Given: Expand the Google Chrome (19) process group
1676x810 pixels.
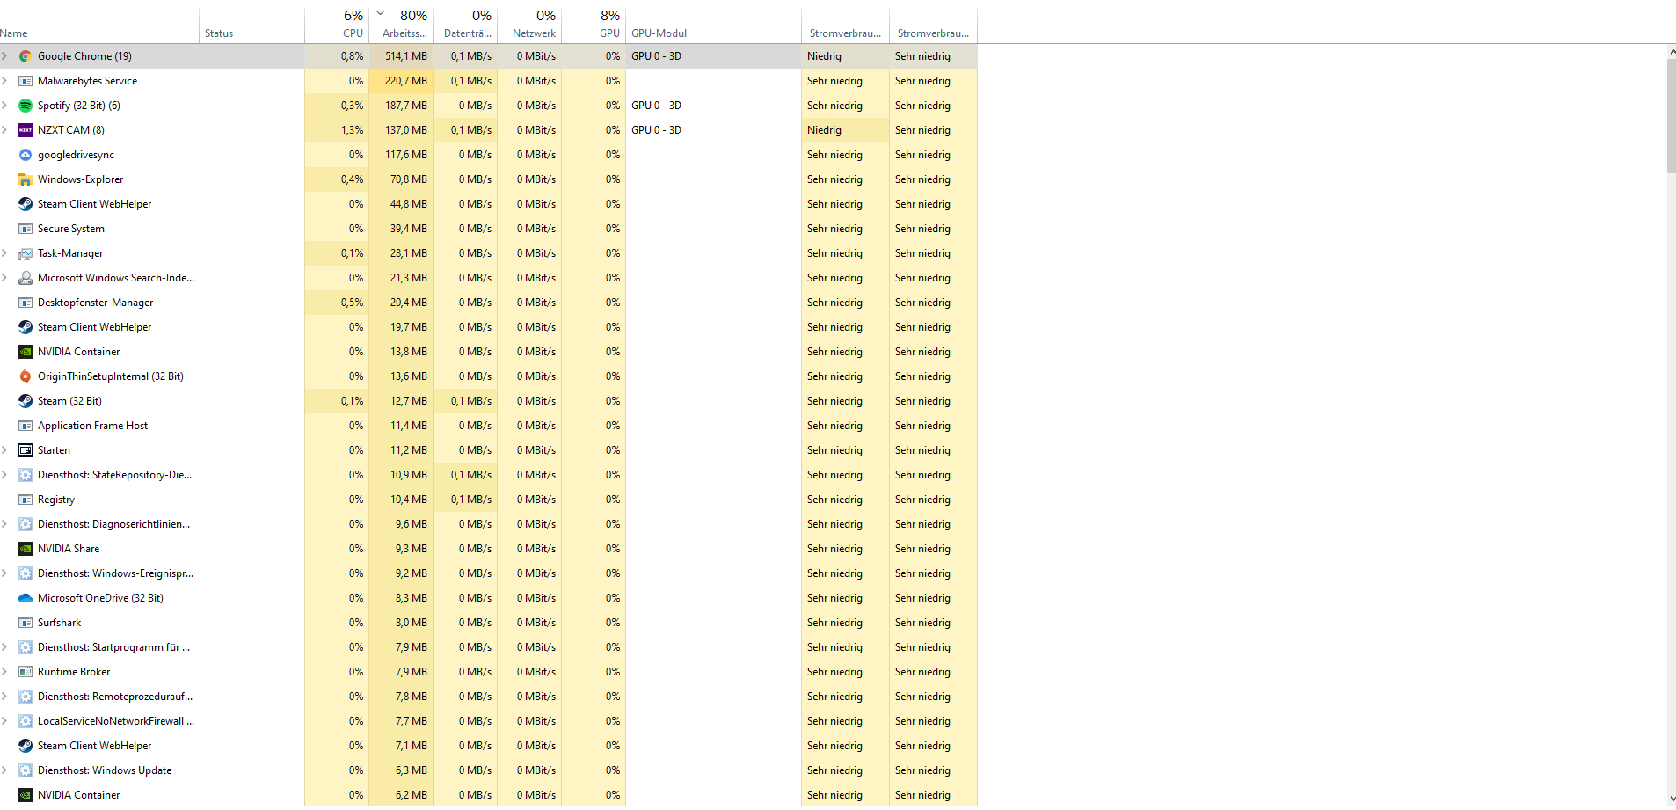Looking at the screenshot, I should coord(4,56).
